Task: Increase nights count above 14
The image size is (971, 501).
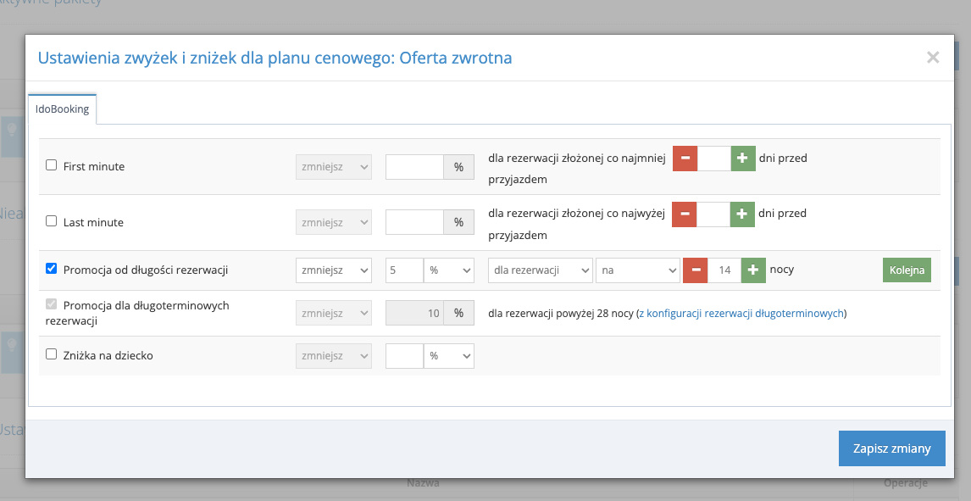Action: click(x=753, y=270)
